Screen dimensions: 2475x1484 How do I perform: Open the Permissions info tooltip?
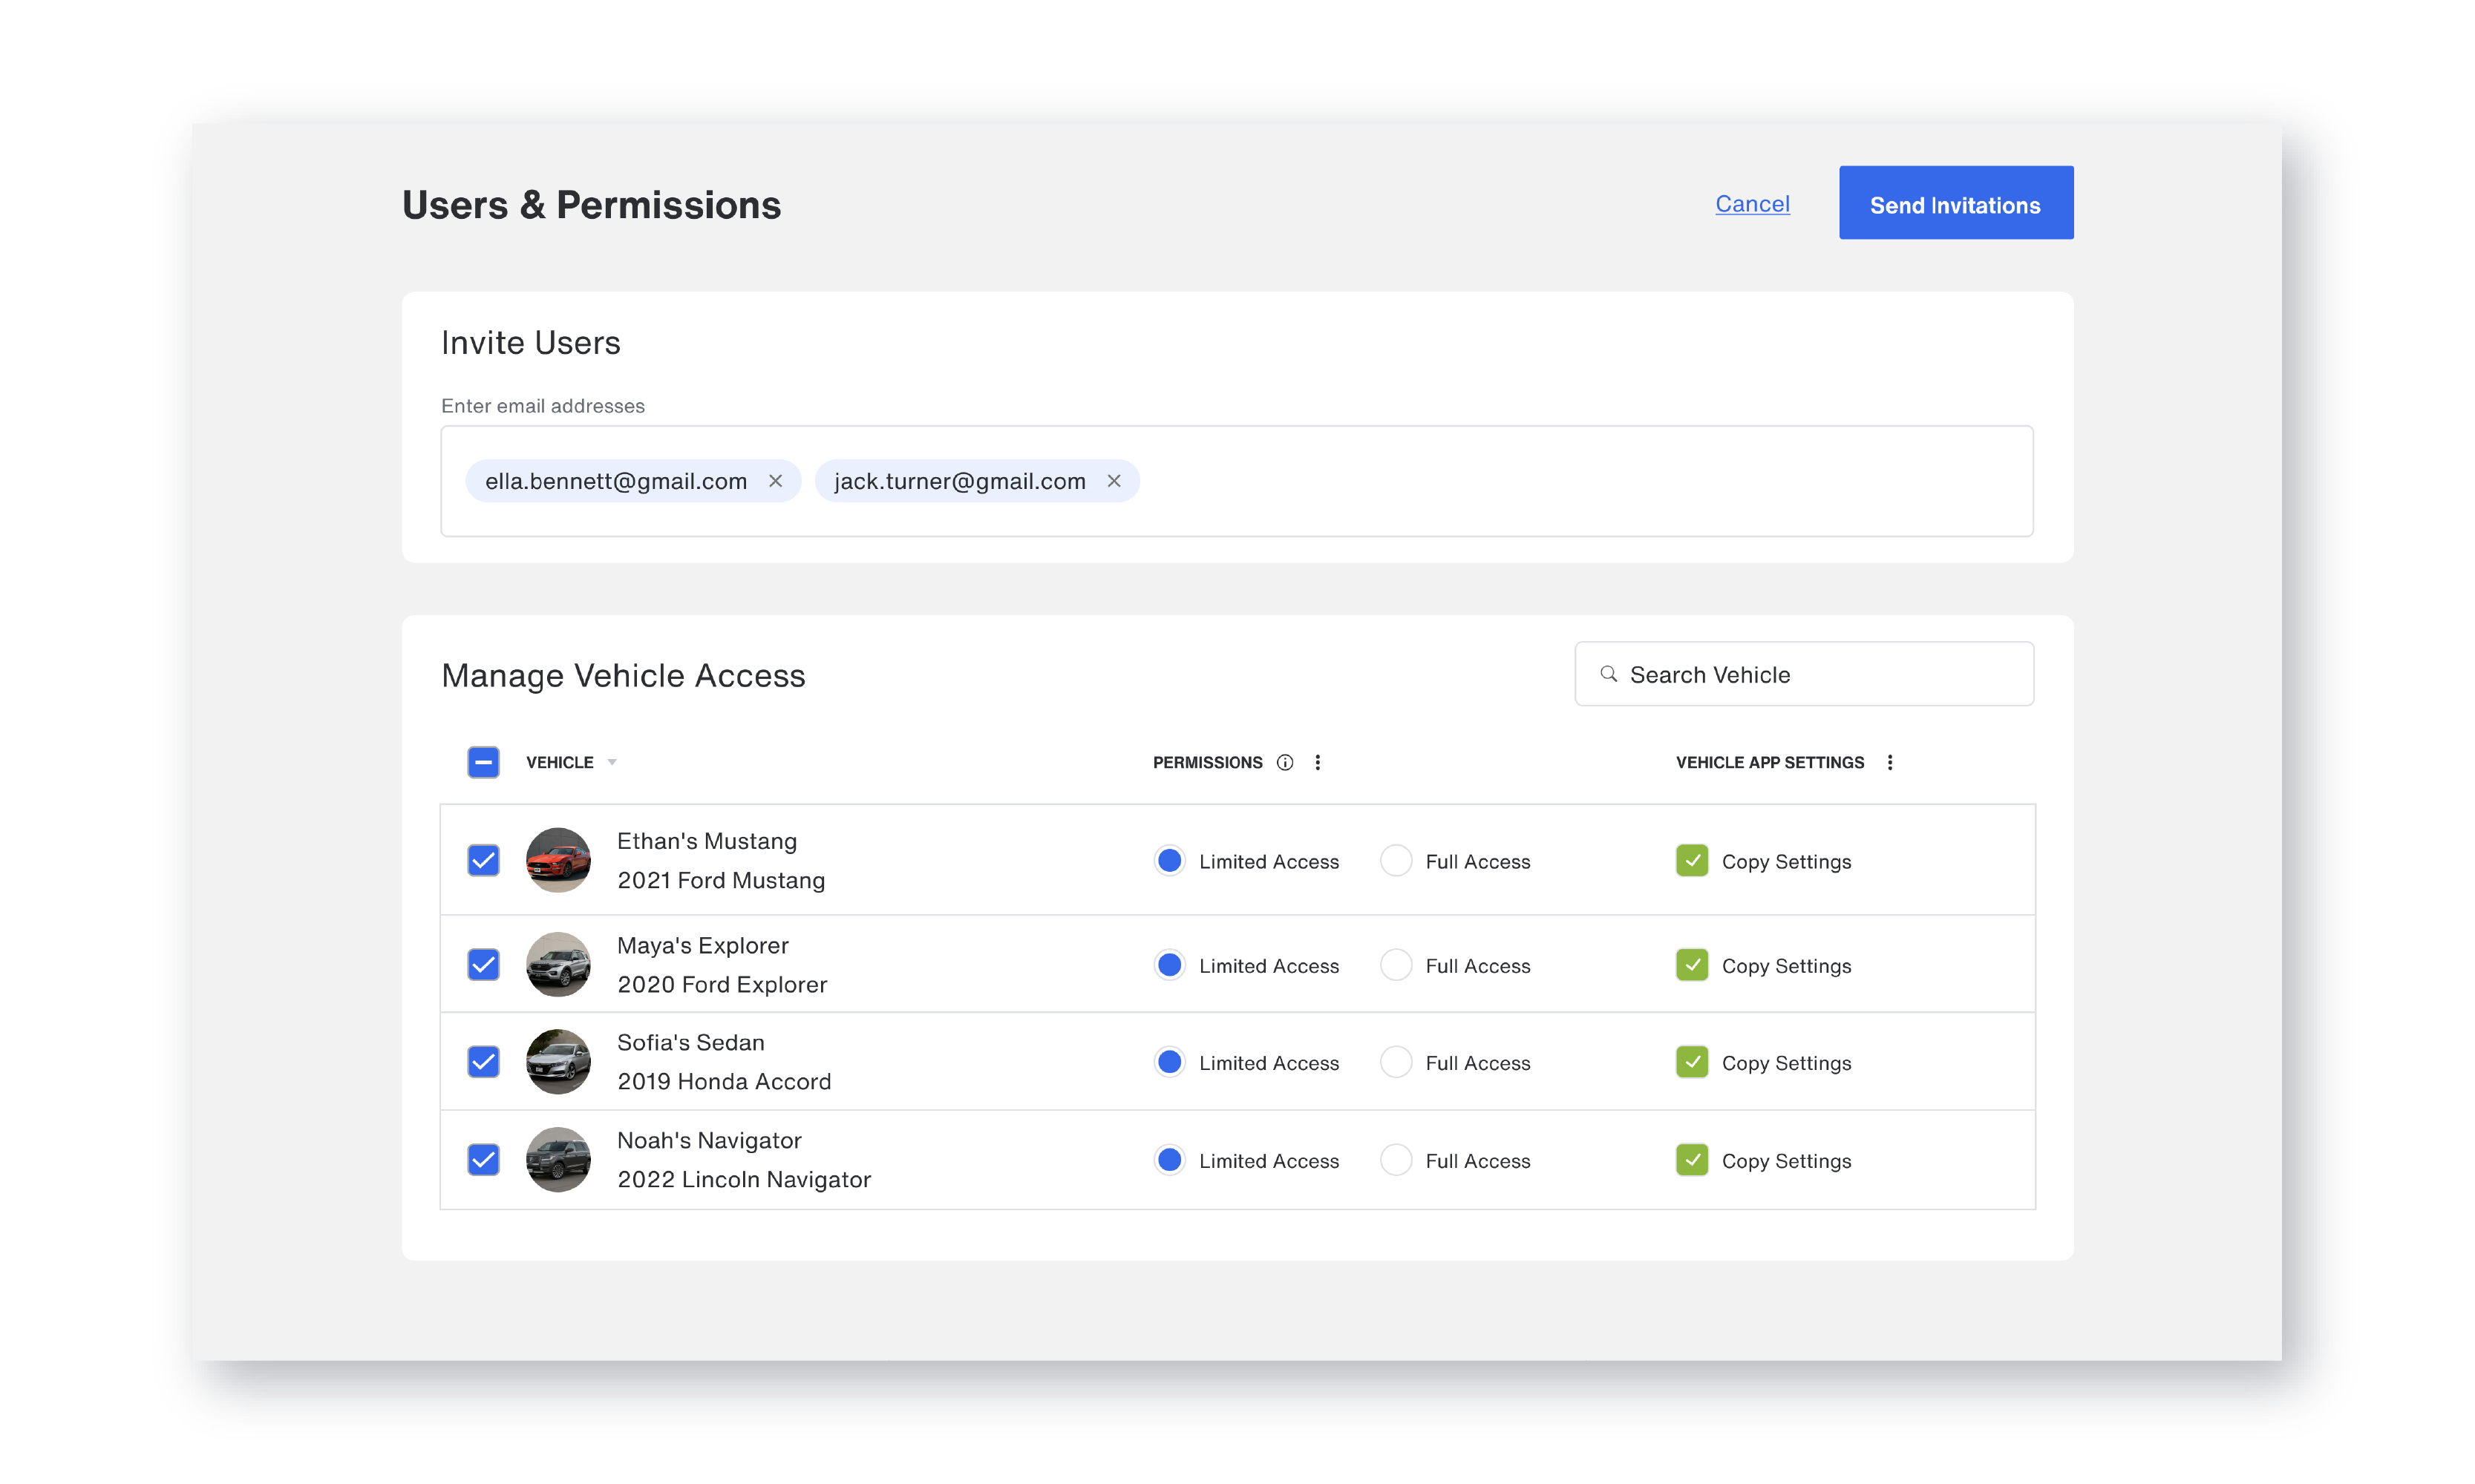coord(1286,761)
